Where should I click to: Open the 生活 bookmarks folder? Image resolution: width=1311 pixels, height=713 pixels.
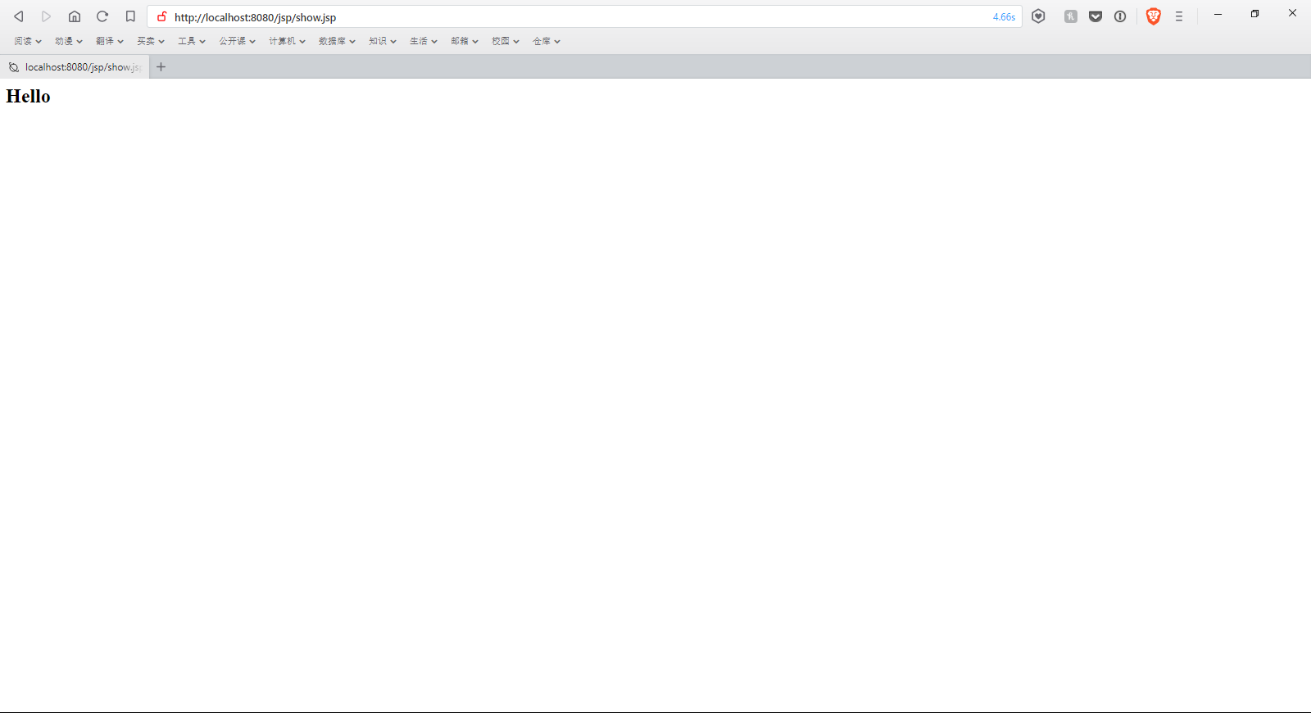pos(424,41)
